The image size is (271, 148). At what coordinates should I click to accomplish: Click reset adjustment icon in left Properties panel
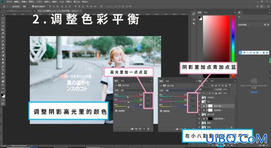pos(140,129)
